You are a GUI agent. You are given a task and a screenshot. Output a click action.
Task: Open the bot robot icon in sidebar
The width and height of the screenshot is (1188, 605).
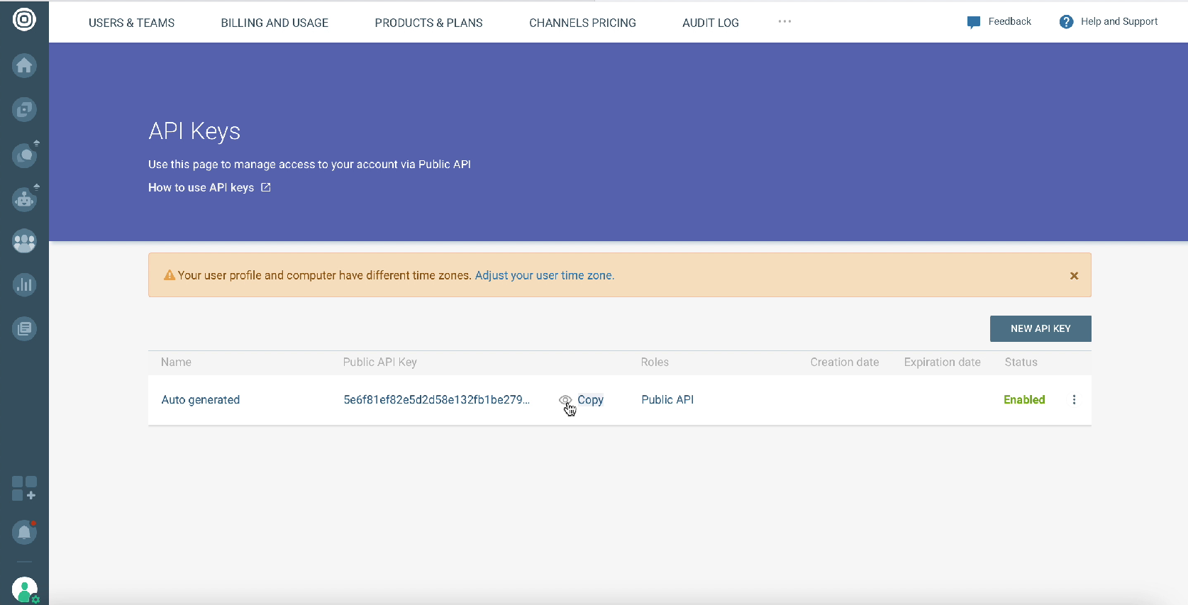24,199
